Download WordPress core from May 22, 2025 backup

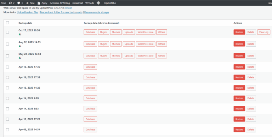click(x=146, y=56)
